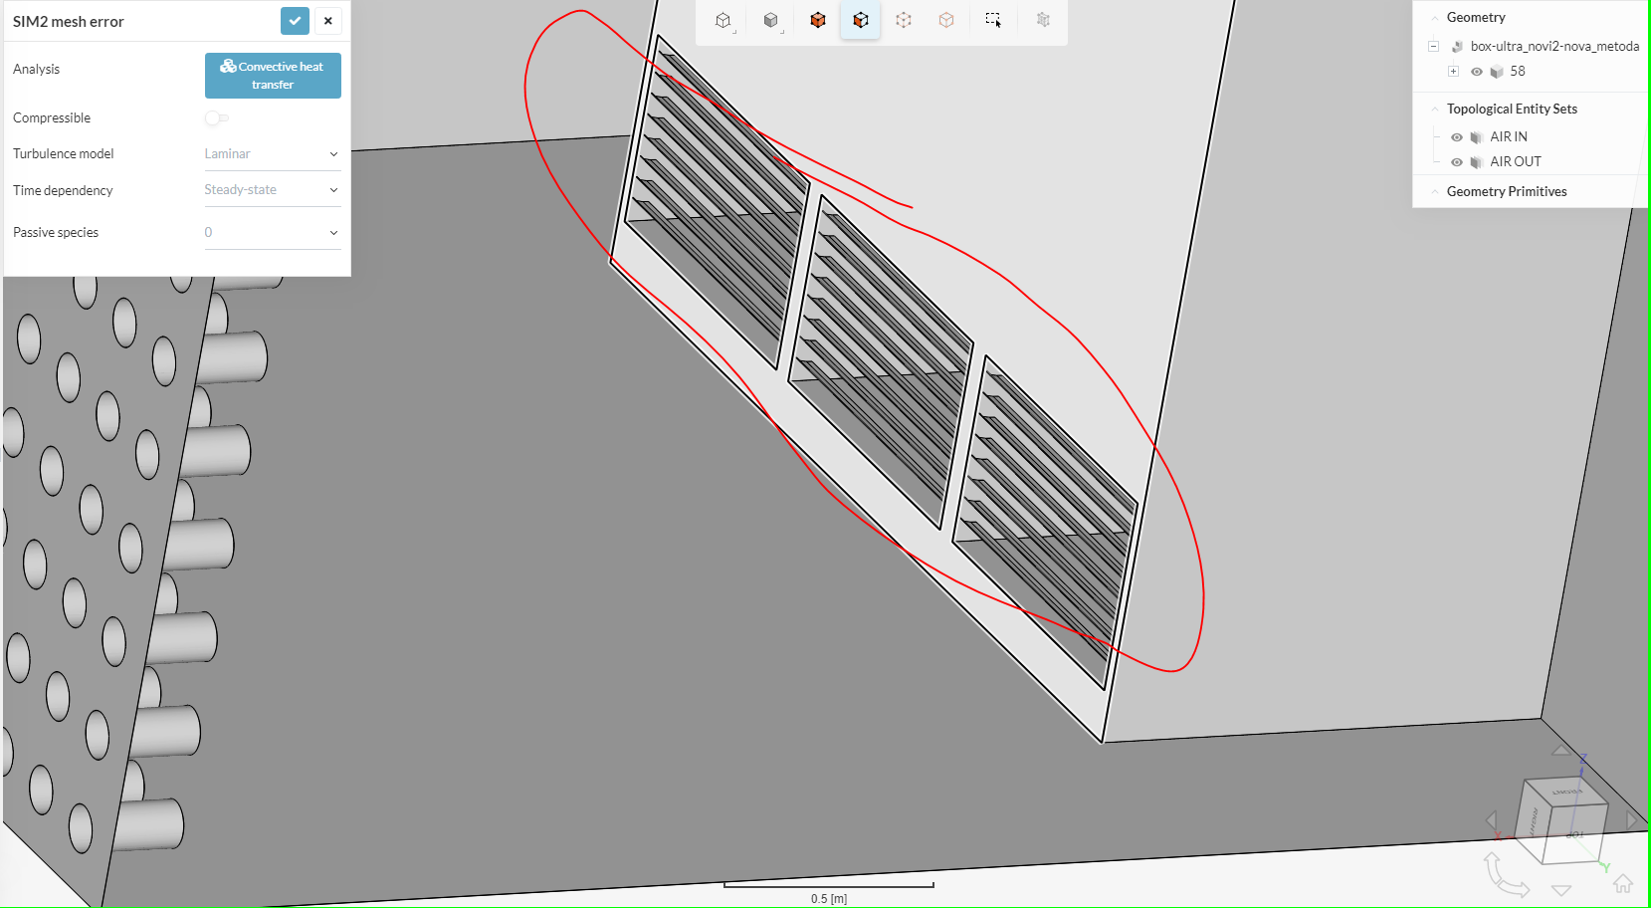Activate the select edges tool

(x=904, y=20)
